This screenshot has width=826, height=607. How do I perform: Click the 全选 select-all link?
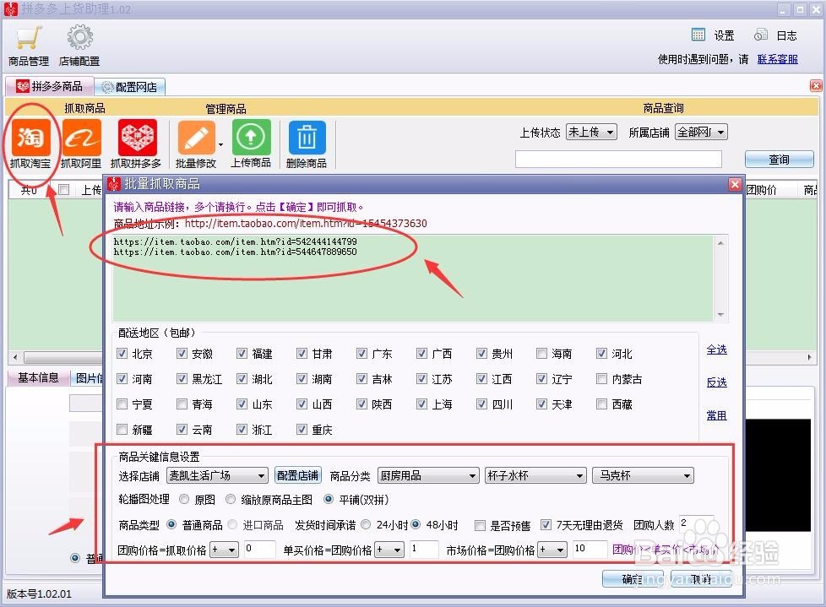click(716, 350)
